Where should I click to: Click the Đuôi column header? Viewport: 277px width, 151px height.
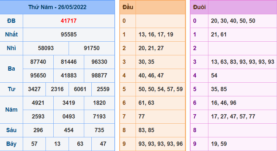coord(199,7)
